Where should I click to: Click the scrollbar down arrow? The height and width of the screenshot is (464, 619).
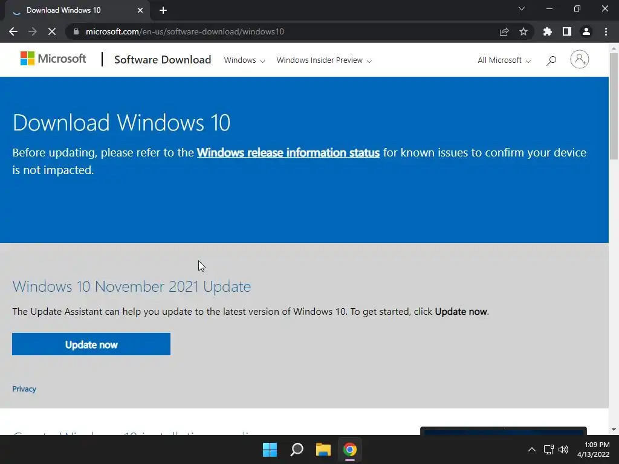point(614,430)
